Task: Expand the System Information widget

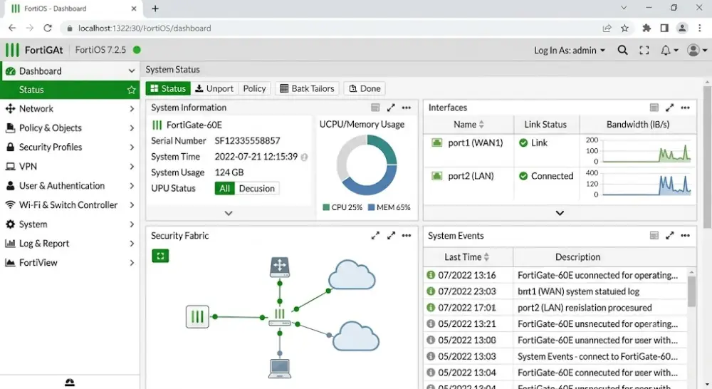Action: 391,108
